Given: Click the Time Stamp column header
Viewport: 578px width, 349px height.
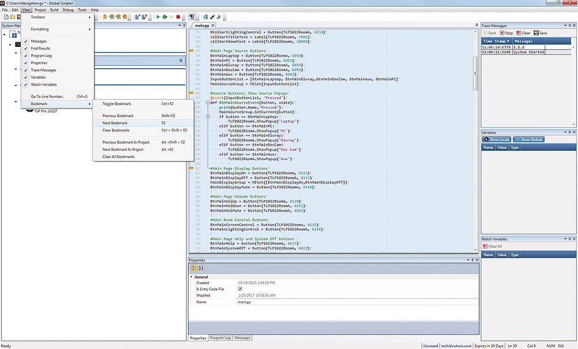Looking at the screenshot, I should (x=497, y=41).
